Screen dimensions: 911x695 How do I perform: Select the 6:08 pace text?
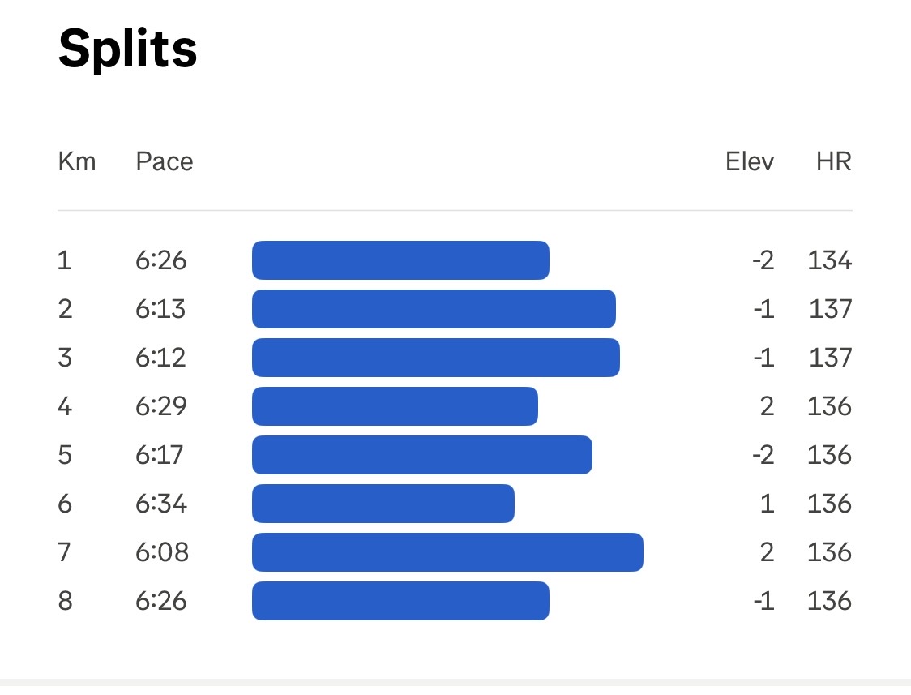162,552
